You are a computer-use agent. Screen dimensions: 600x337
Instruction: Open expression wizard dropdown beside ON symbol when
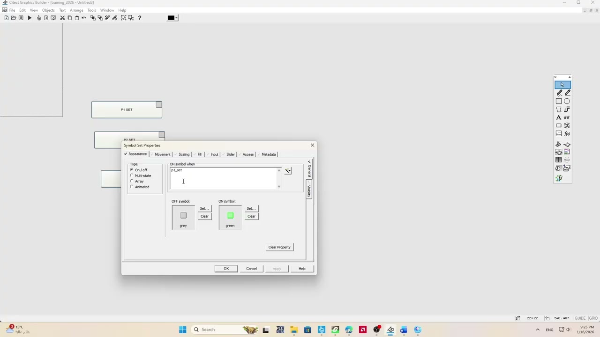click(x=288, y=171)
